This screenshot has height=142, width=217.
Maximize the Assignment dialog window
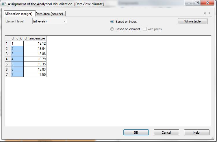click(197, 3)
